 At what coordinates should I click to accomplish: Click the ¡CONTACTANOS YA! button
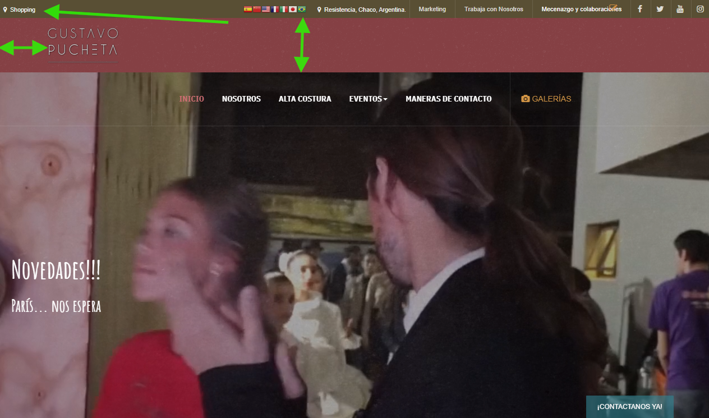629,407
